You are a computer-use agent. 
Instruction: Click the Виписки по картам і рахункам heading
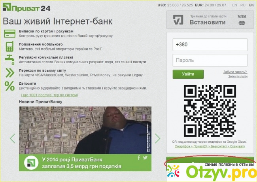(46, 31)
